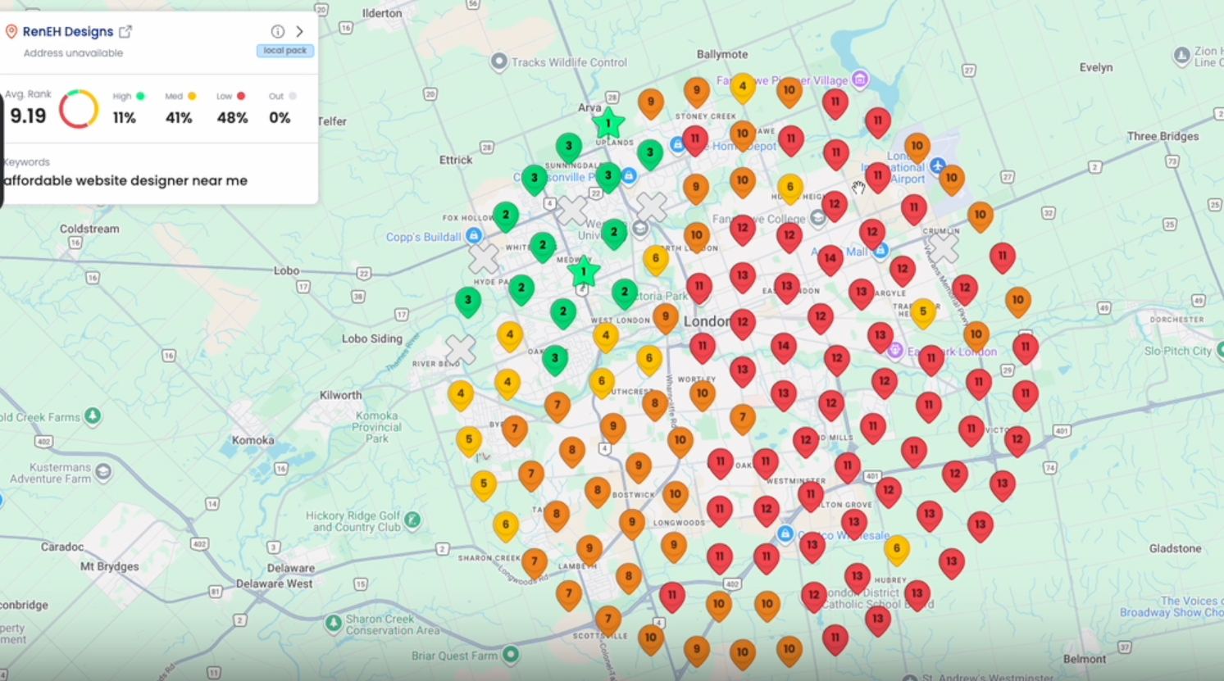Click the green 2 pin near Fox Hollow
The width and height of the screenshot is (1224, 681).
(506, 216)
